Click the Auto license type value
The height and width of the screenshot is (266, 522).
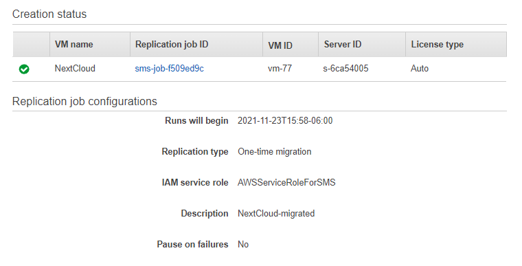420,68
